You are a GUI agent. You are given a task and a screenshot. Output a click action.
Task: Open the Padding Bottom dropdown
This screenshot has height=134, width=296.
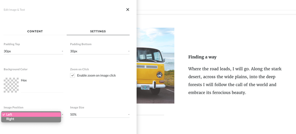coord(100,51)
